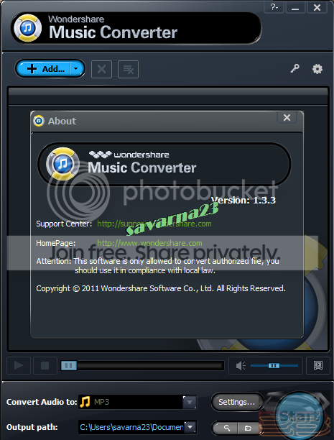Click the clear list icon
Image resolution: width=334 pixels, height=440 pixels.
[x=128, y=69]
